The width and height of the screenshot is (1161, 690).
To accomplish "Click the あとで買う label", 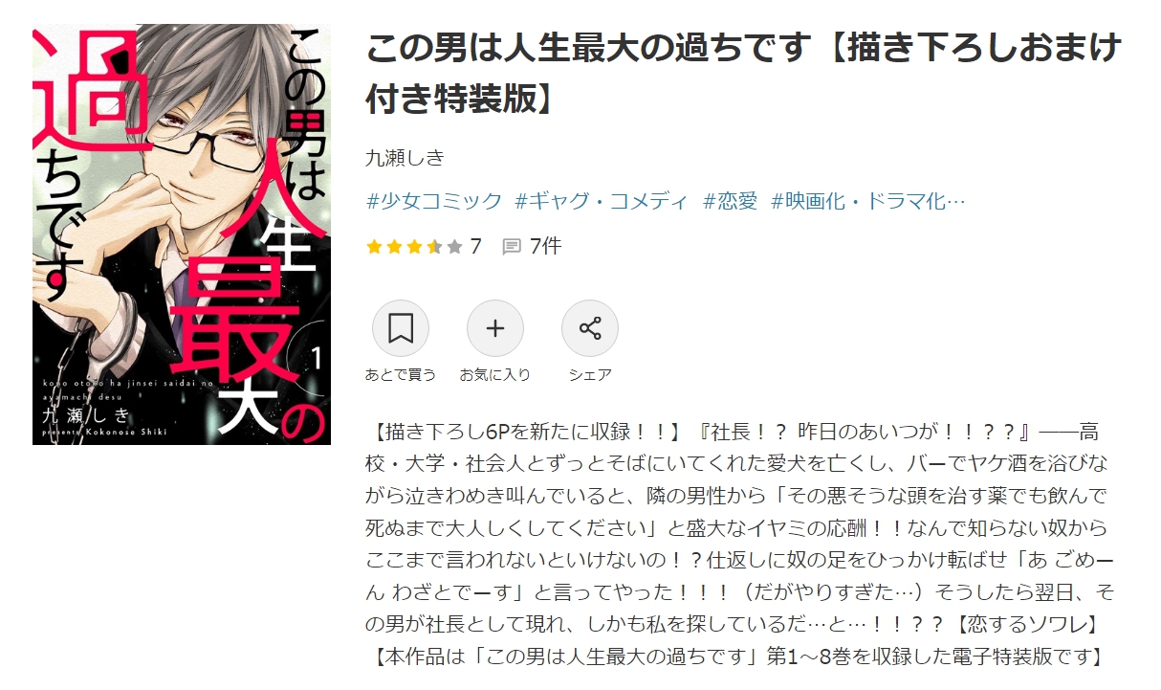I will tap(400, 375).
